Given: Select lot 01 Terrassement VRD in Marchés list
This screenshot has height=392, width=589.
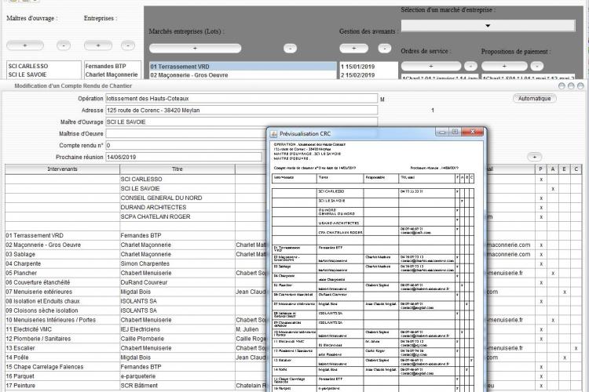Looking at the screenshot, I should point(243,67).
